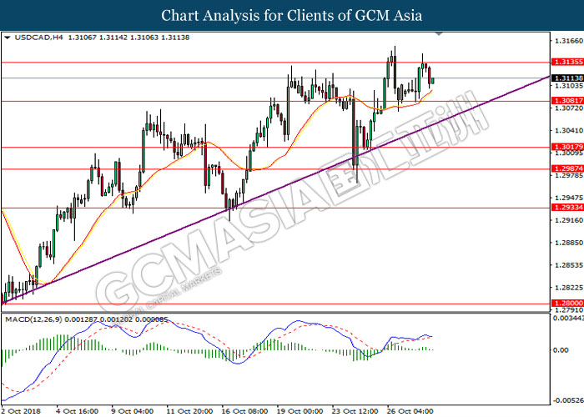Select the USDCAD,H4 symbol label
This screenshot has width=584, height=417.
point(38,38)
